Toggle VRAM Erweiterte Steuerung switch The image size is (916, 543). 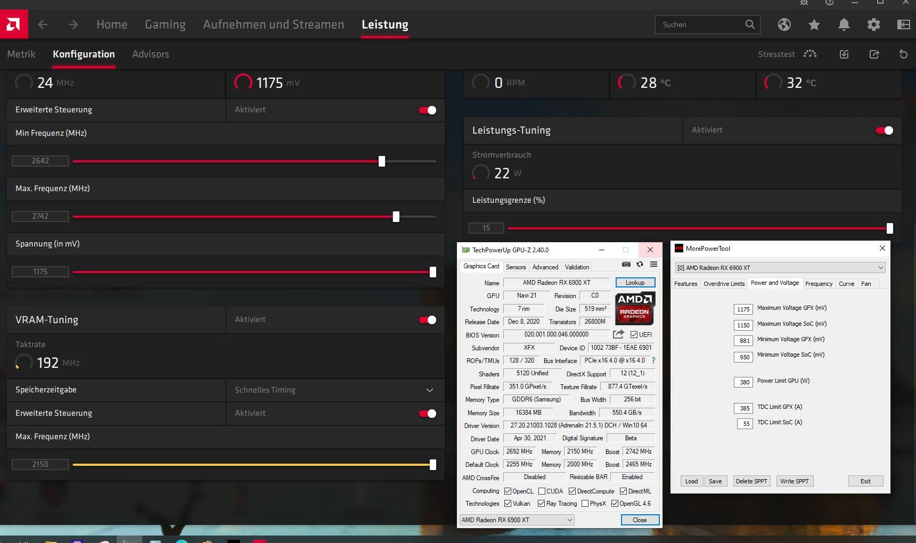tap(428, 414)
